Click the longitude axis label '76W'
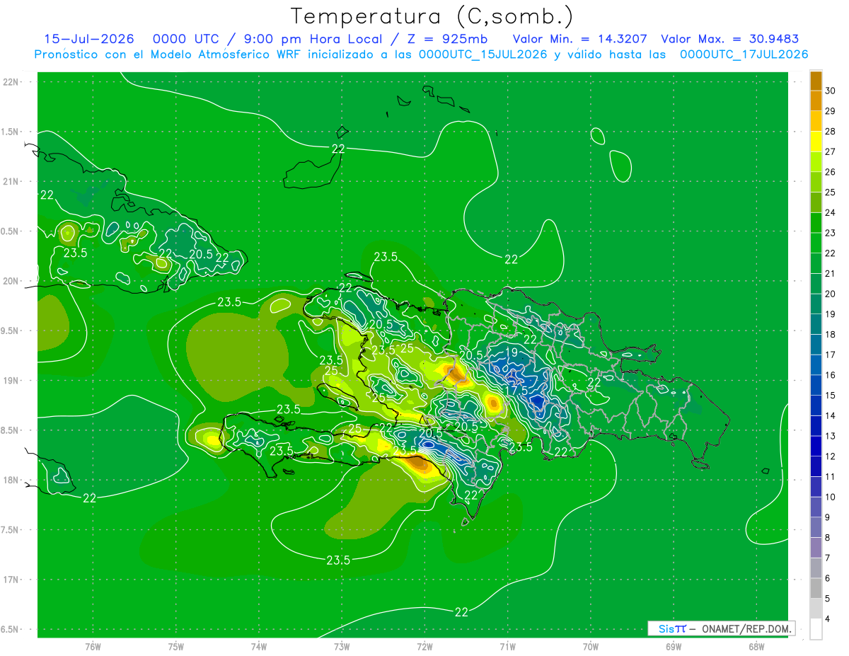This screenshot has height=656, width=849. [93, 647]
